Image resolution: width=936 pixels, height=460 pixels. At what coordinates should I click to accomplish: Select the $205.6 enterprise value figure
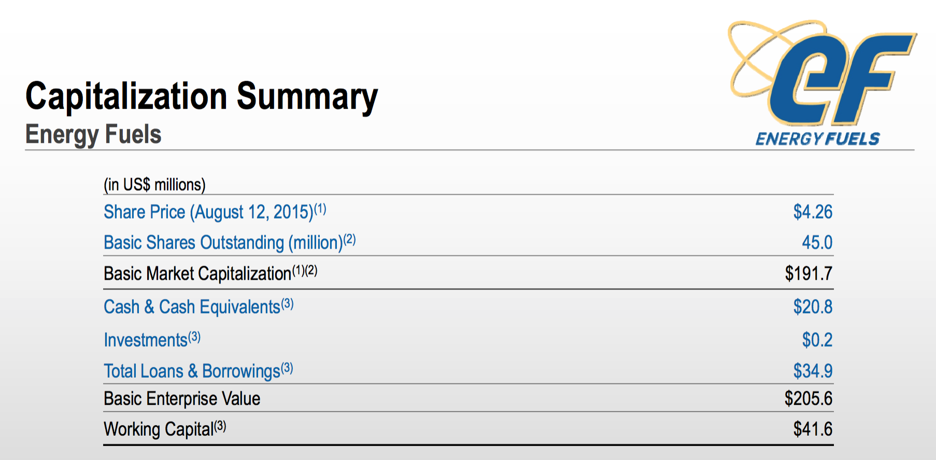808,398
